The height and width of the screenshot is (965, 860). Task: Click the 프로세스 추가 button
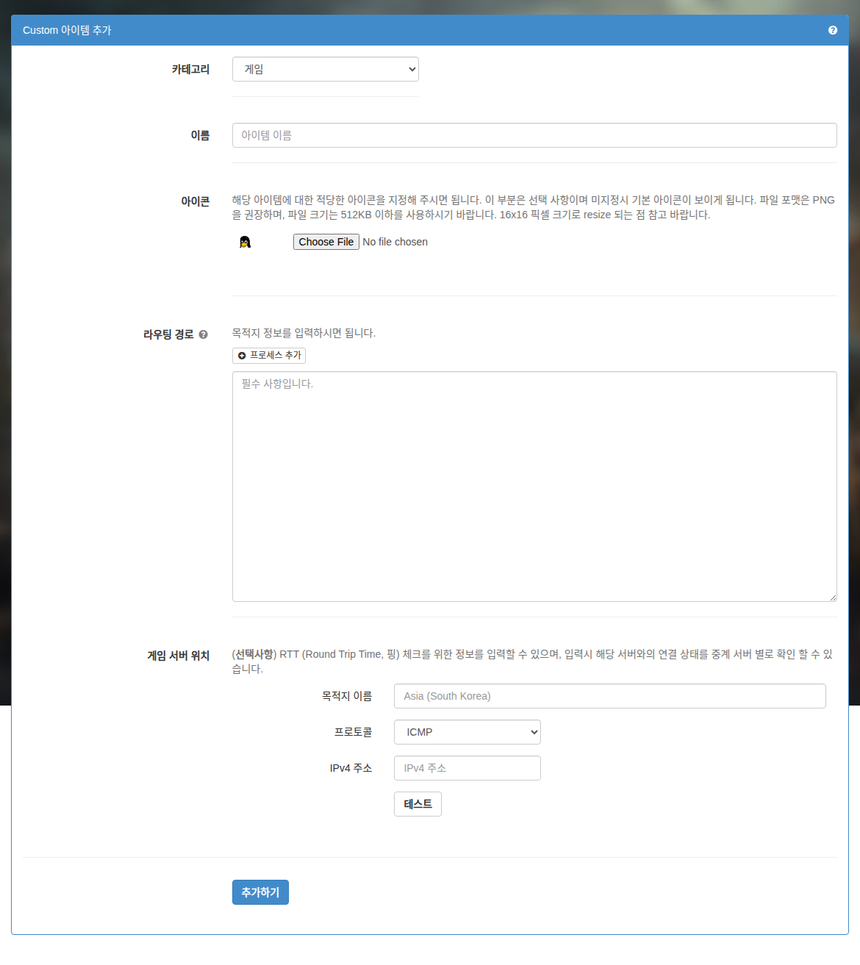269,356
